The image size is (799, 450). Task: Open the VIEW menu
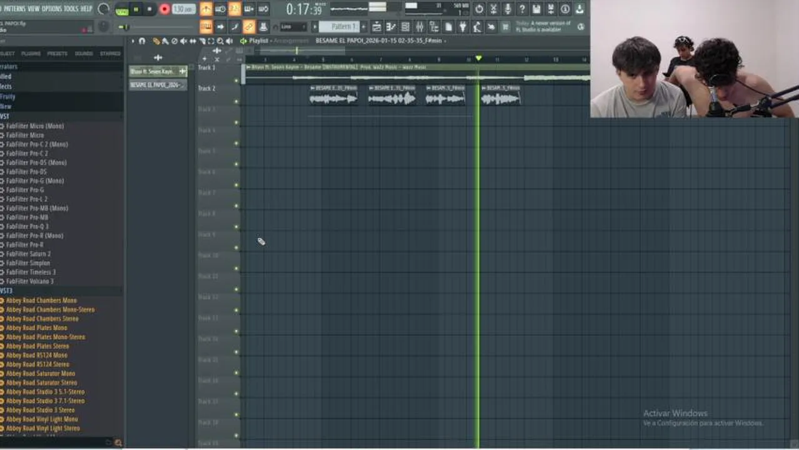(x=34, y=9)
